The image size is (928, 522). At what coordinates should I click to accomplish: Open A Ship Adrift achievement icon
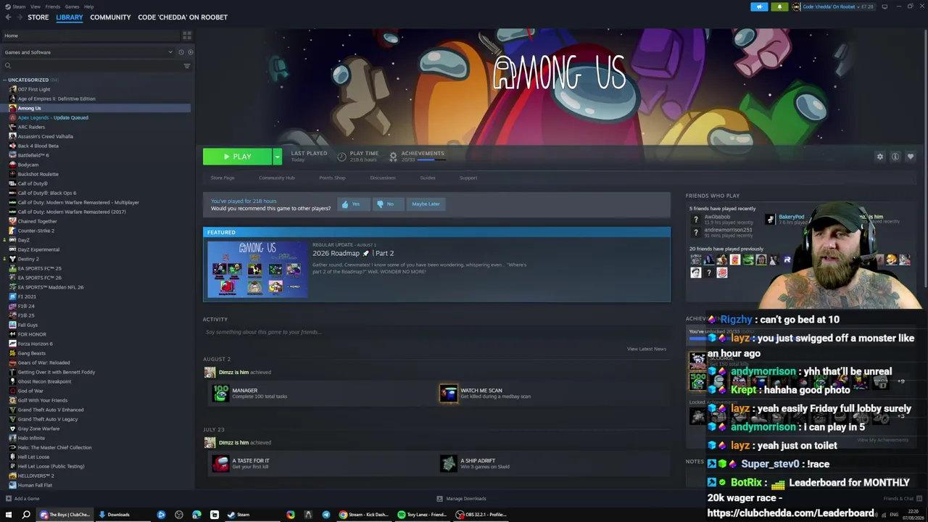pyautogui.click(x=449, y=463)
